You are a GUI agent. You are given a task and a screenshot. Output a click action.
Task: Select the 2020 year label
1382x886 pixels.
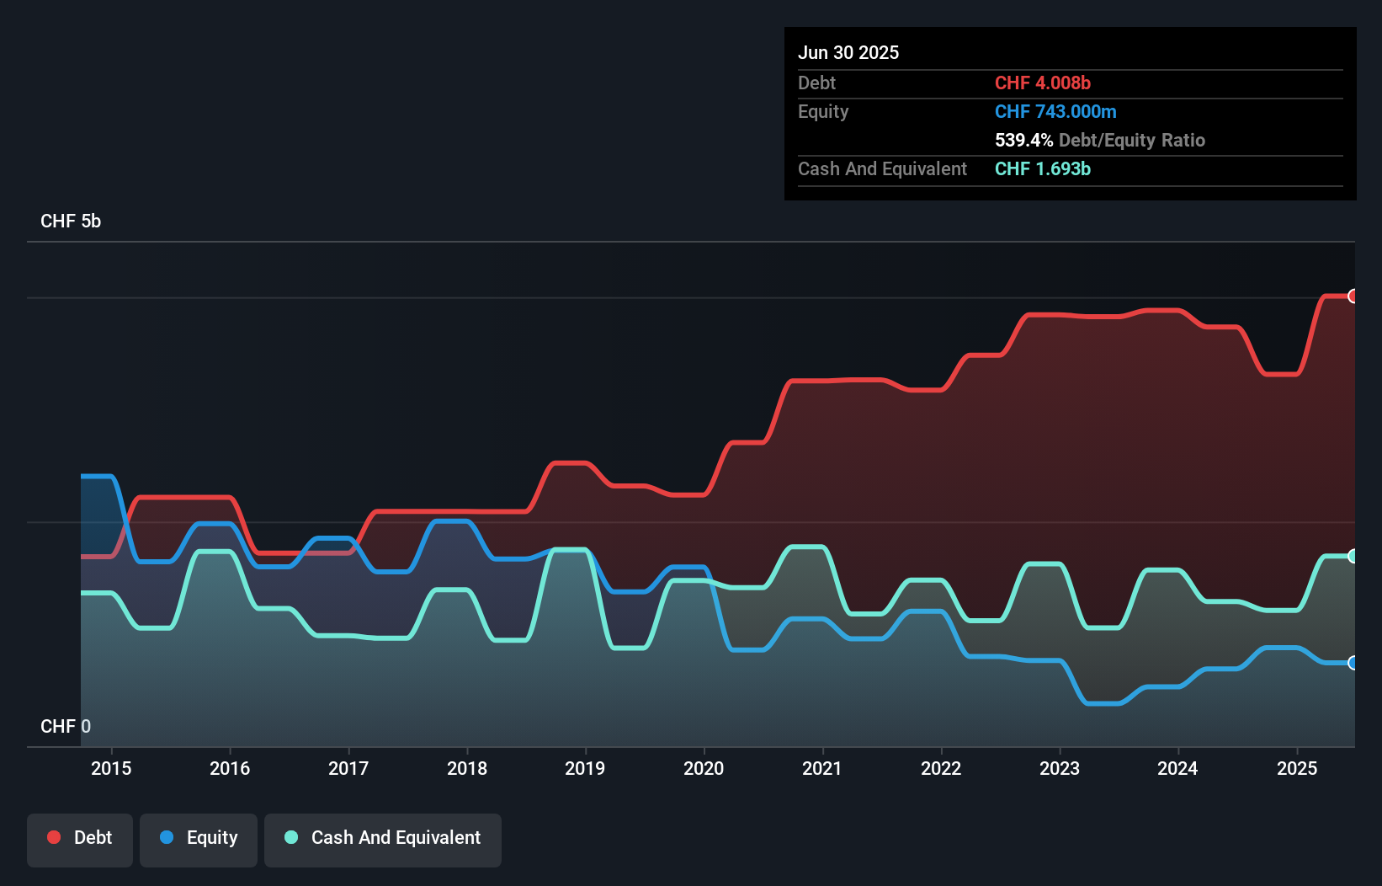click(x=704, y=768)
